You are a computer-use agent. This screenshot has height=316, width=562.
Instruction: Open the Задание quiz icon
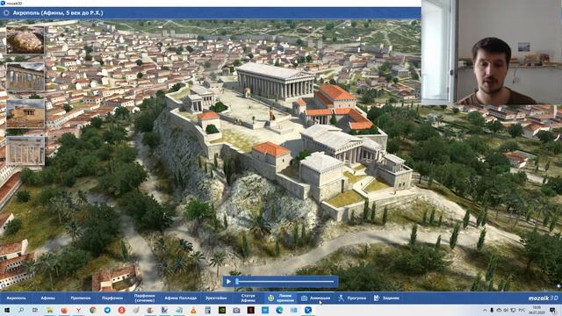point(377,298)
